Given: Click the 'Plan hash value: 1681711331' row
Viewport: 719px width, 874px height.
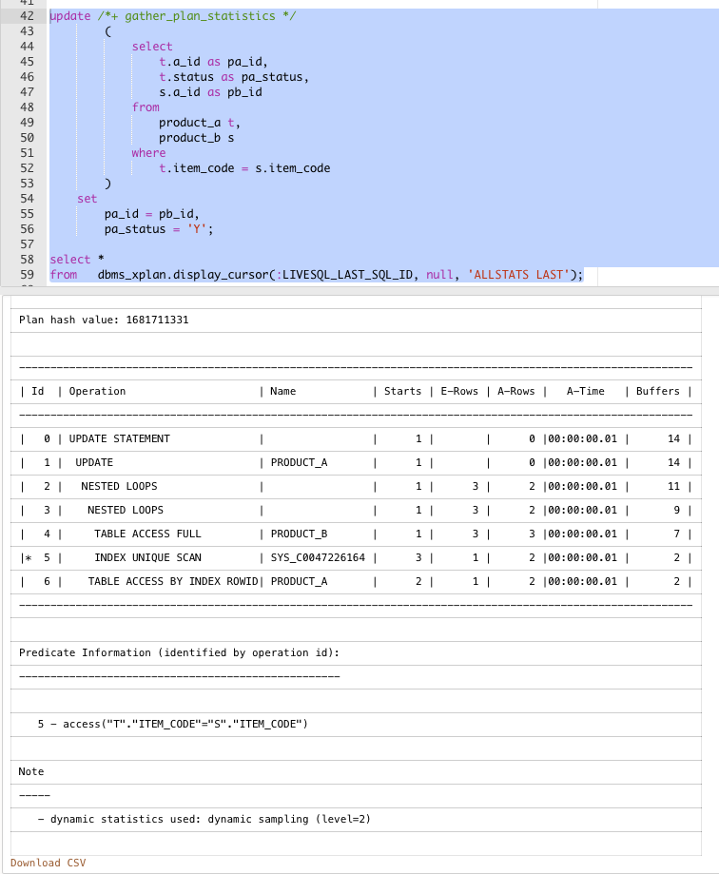Looking at the screenshot, I should (356, 320).
